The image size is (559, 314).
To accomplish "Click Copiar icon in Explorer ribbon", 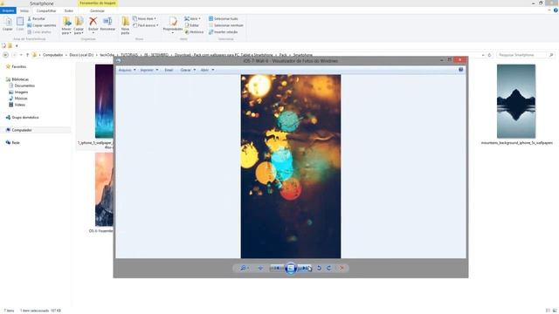I will (8, 24).
